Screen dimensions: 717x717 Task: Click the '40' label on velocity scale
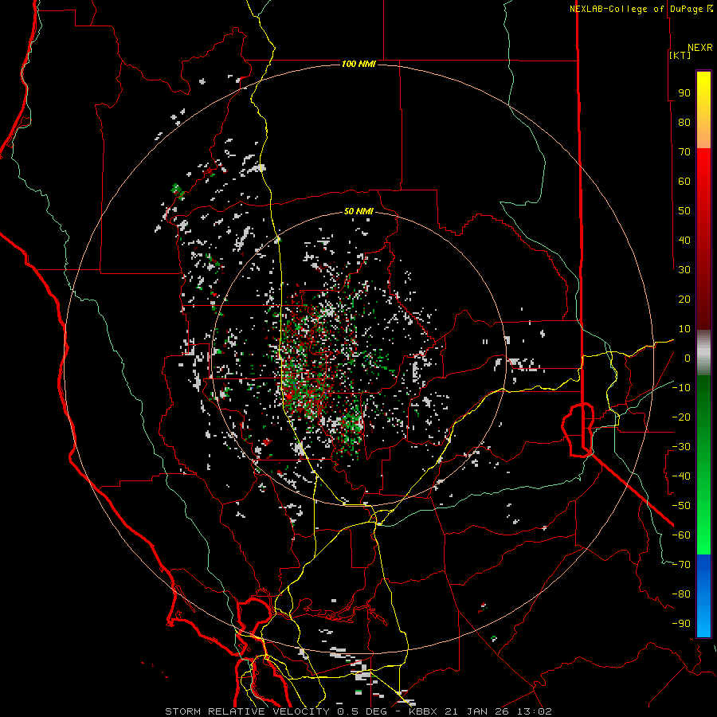pyautogui.click(x=684, y=241)
